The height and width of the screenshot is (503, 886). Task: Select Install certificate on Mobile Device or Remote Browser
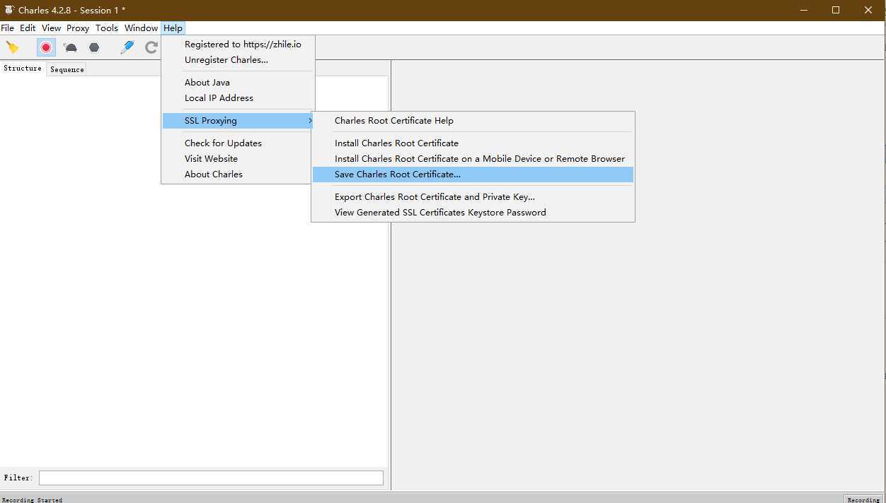473,159
